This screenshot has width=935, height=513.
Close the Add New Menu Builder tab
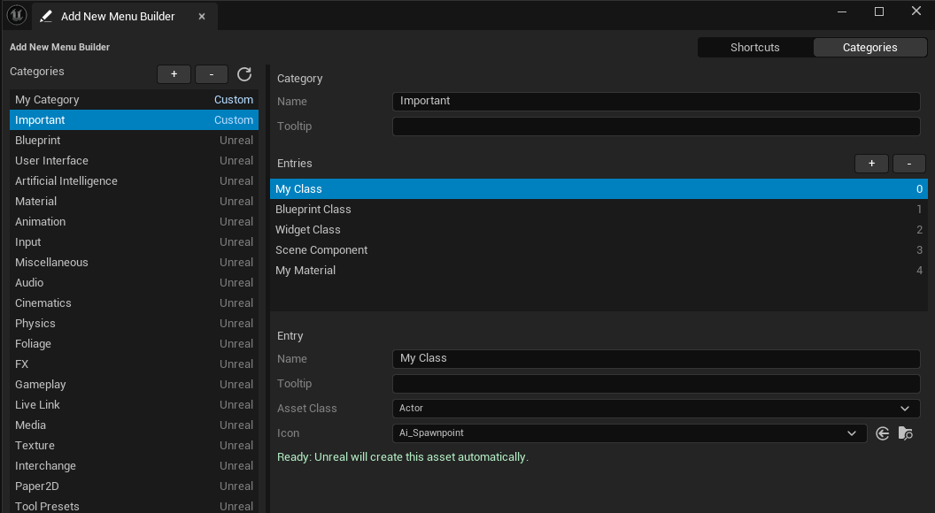click(202, 17)
